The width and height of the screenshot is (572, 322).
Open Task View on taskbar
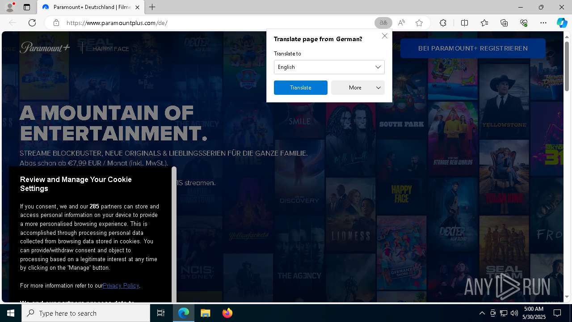[x=161, y=313]
